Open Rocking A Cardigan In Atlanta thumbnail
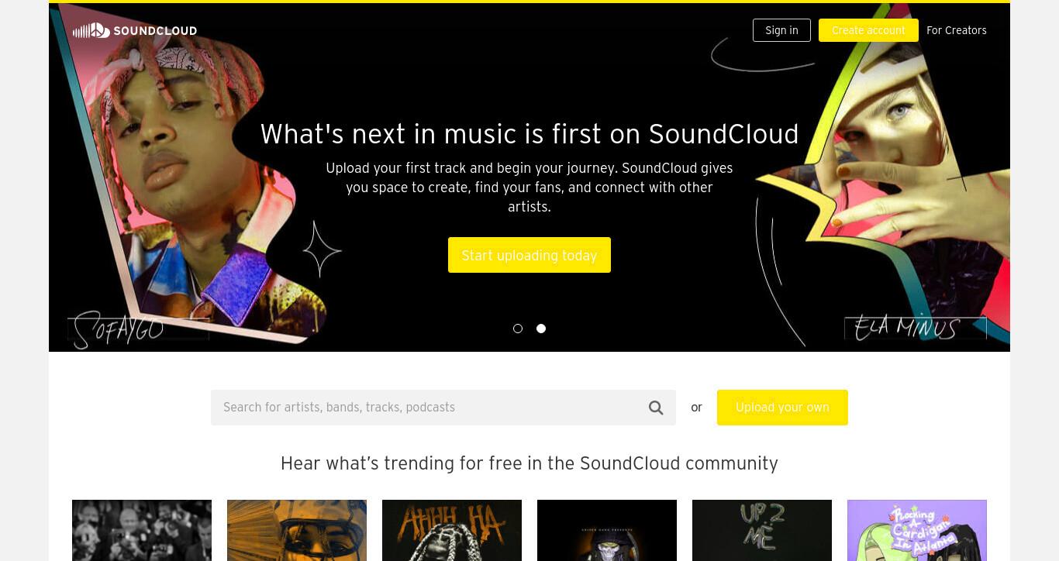 (x=917, y=530)
